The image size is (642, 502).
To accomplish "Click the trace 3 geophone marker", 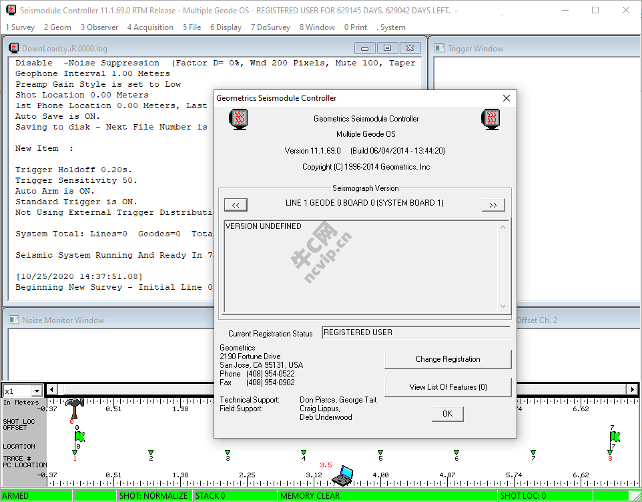I will [228, 453].
